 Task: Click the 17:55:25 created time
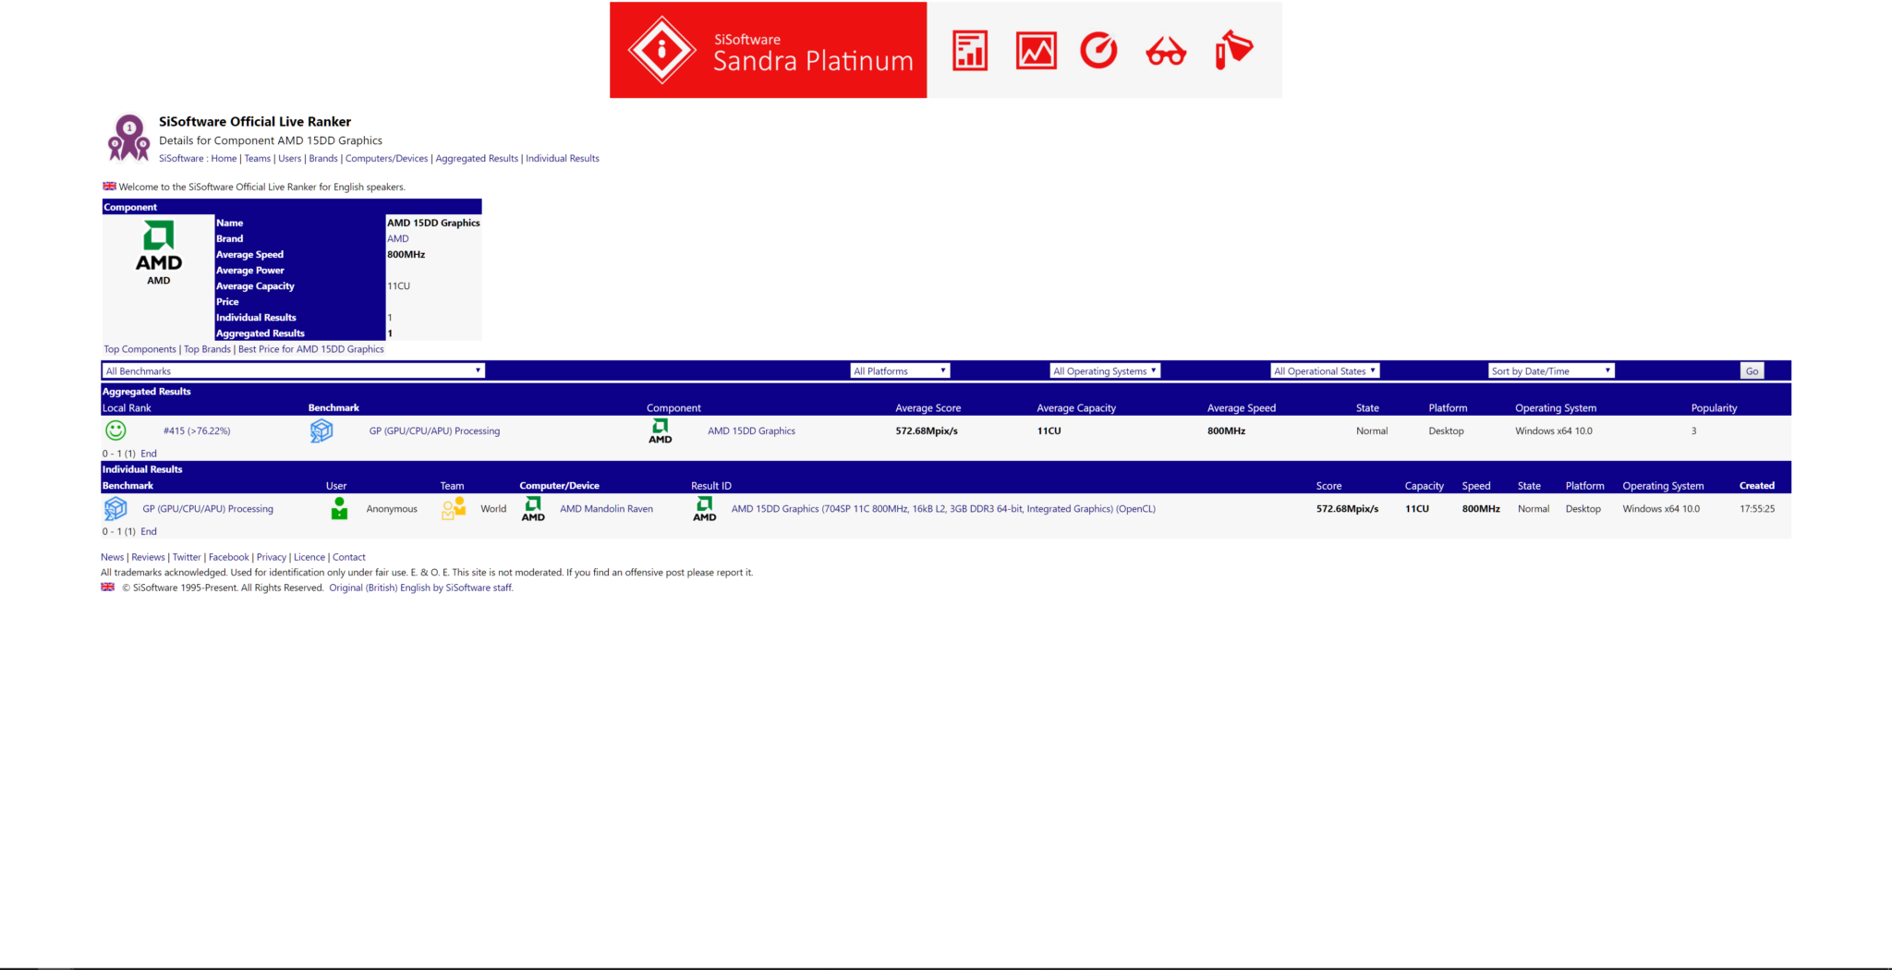[1756, 509]
